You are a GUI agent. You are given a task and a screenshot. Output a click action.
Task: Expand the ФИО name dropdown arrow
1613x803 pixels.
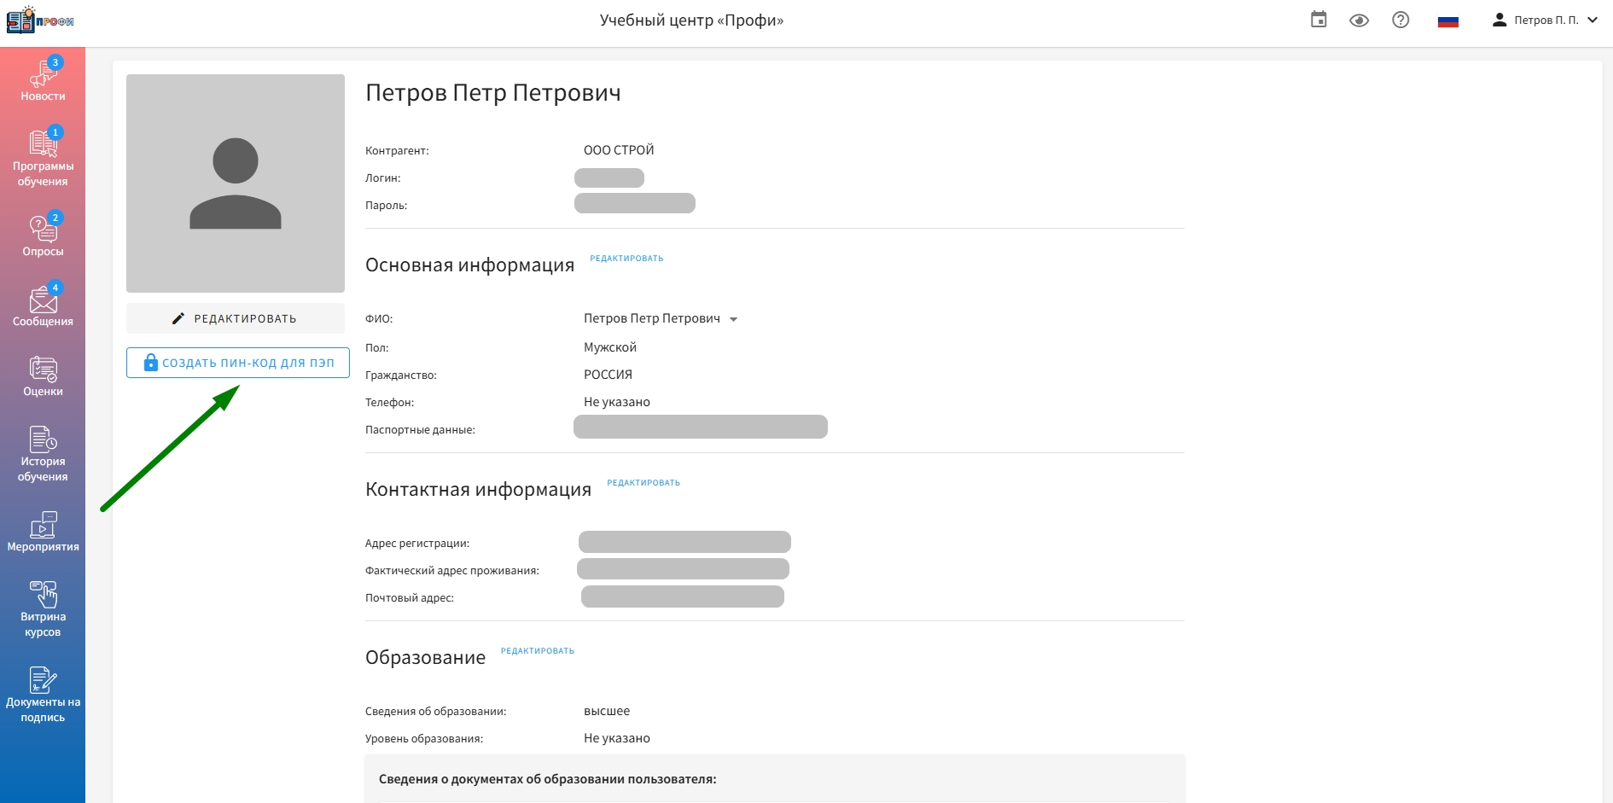point(733,319)
